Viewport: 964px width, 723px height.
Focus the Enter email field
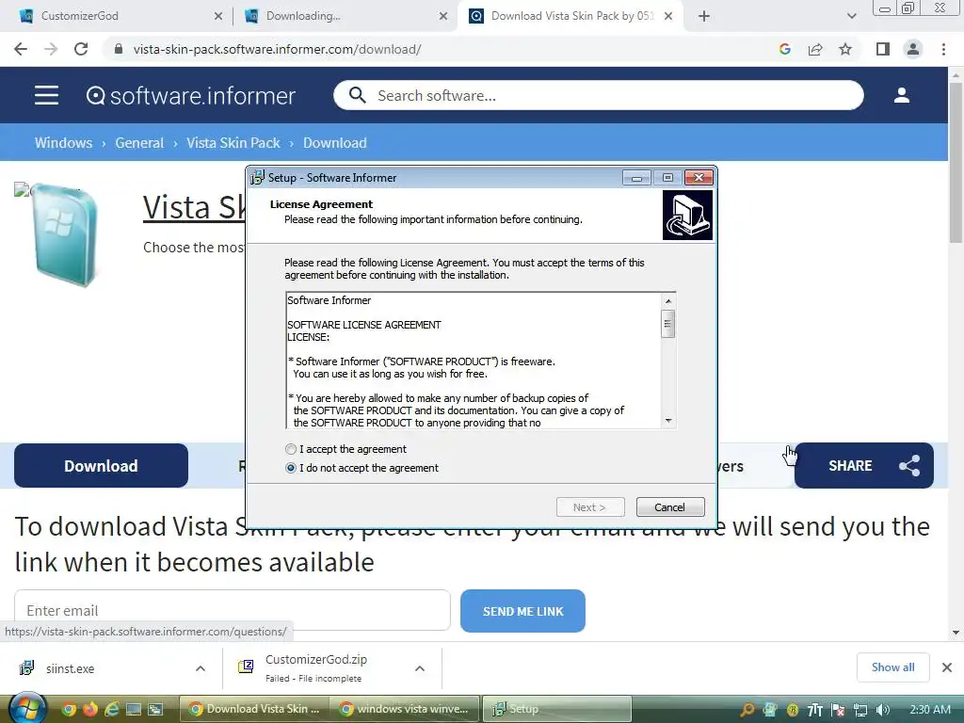233,610
